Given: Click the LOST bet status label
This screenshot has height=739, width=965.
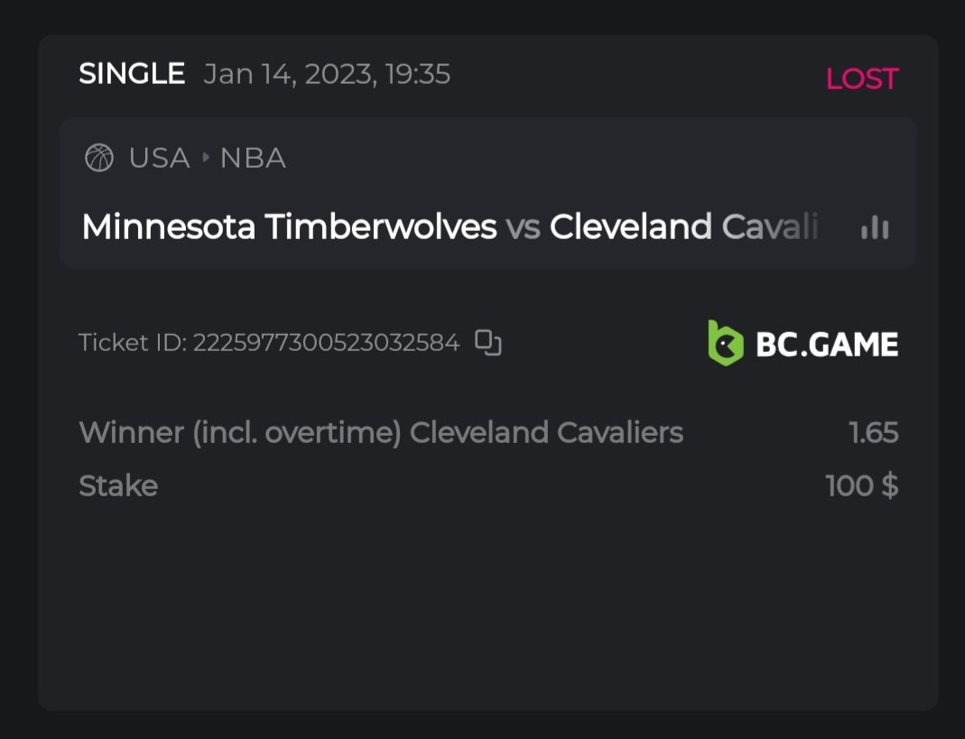Looking at the screenshot, I should pos(861,79).
